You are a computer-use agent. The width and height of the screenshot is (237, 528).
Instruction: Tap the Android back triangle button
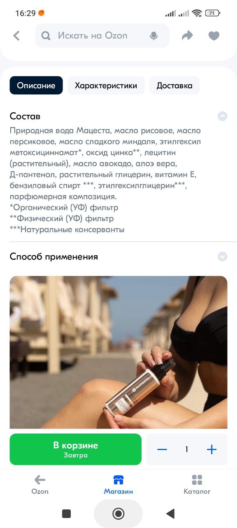point(170,514)
